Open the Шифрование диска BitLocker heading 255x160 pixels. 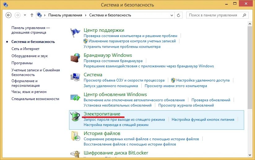pyautogui.click(x=116, y=153)
